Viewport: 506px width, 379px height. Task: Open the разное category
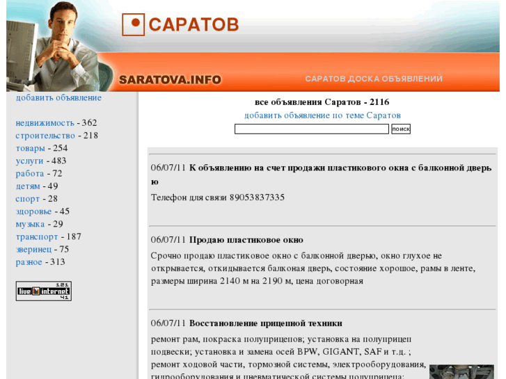(x=29, y=262)
